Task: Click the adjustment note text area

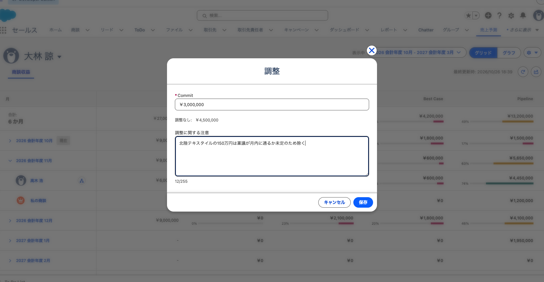Action: (272, 156)
